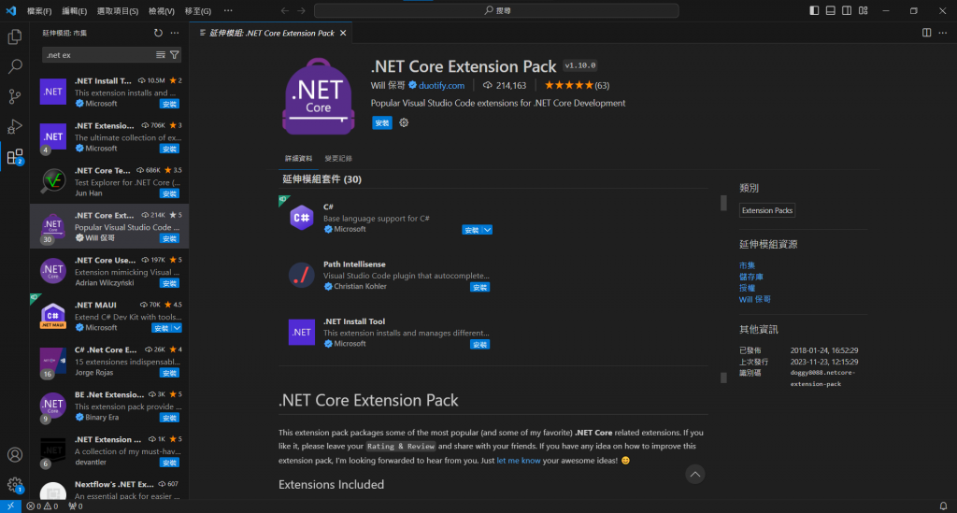Screen dimensions: 957x513
Task: Click the gear icon beside install button
Action: coord(404,122)
